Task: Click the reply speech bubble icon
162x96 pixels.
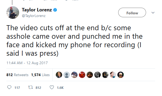Action: [9, 87]
